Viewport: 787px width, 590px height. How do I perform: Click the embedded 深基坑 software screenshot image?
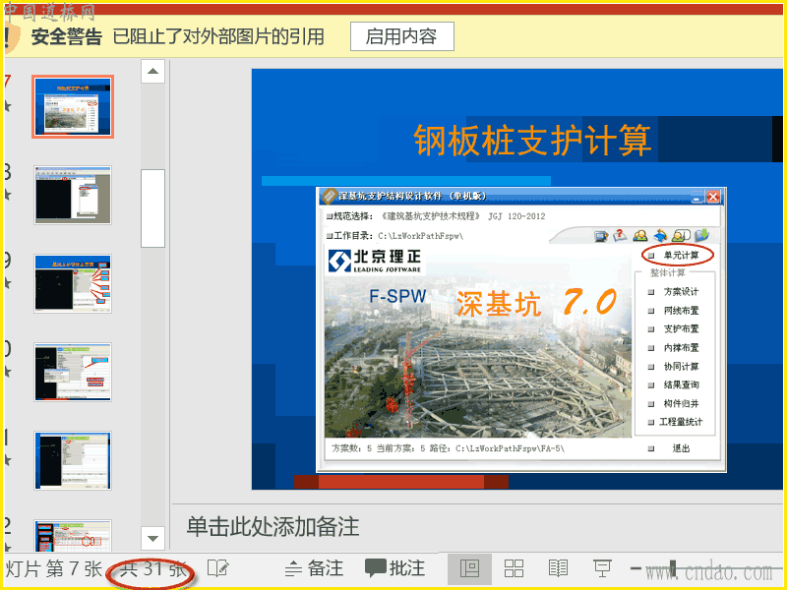[x=521, y=329]
